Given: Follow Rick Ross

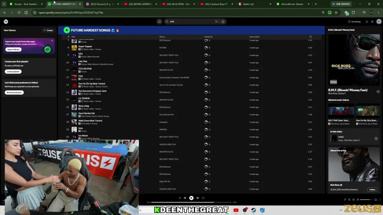Looking at the screenshot, I should point(372,190).
